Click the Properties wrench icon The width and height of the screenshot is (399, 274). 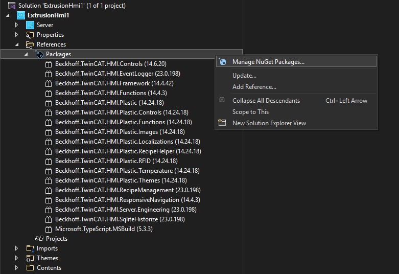[x=30, y=35]
